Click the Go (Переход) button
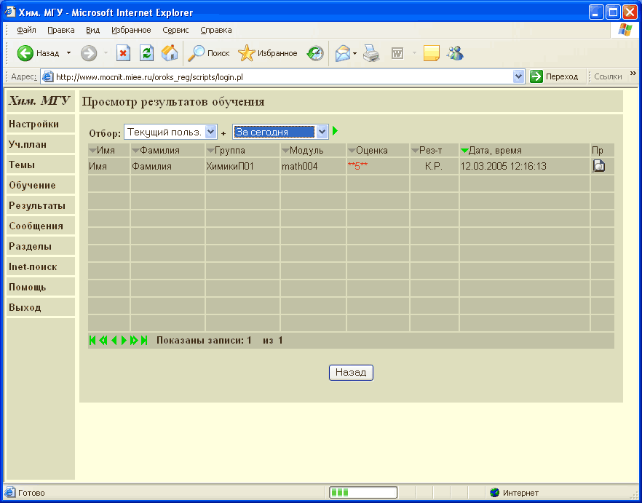Viewport: 642px width, 503px height. 554,76
